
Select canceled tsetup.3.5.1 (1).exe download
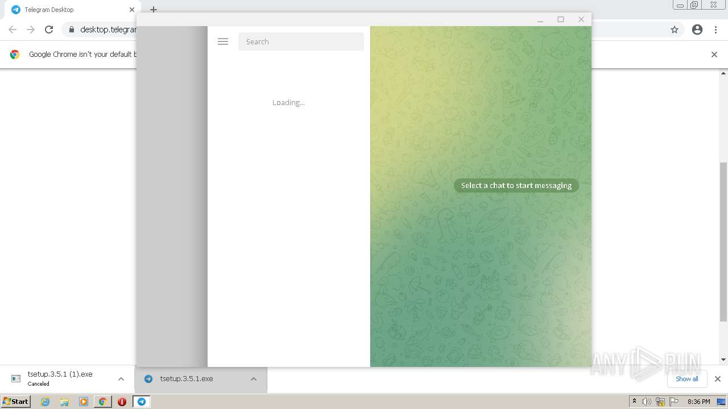tap(60, 379)
